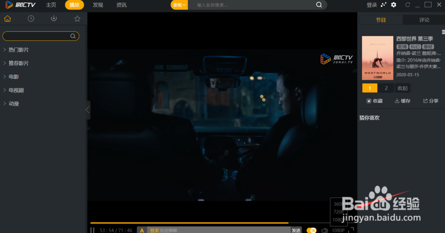Choose 720P quality option

coord(338,212)
